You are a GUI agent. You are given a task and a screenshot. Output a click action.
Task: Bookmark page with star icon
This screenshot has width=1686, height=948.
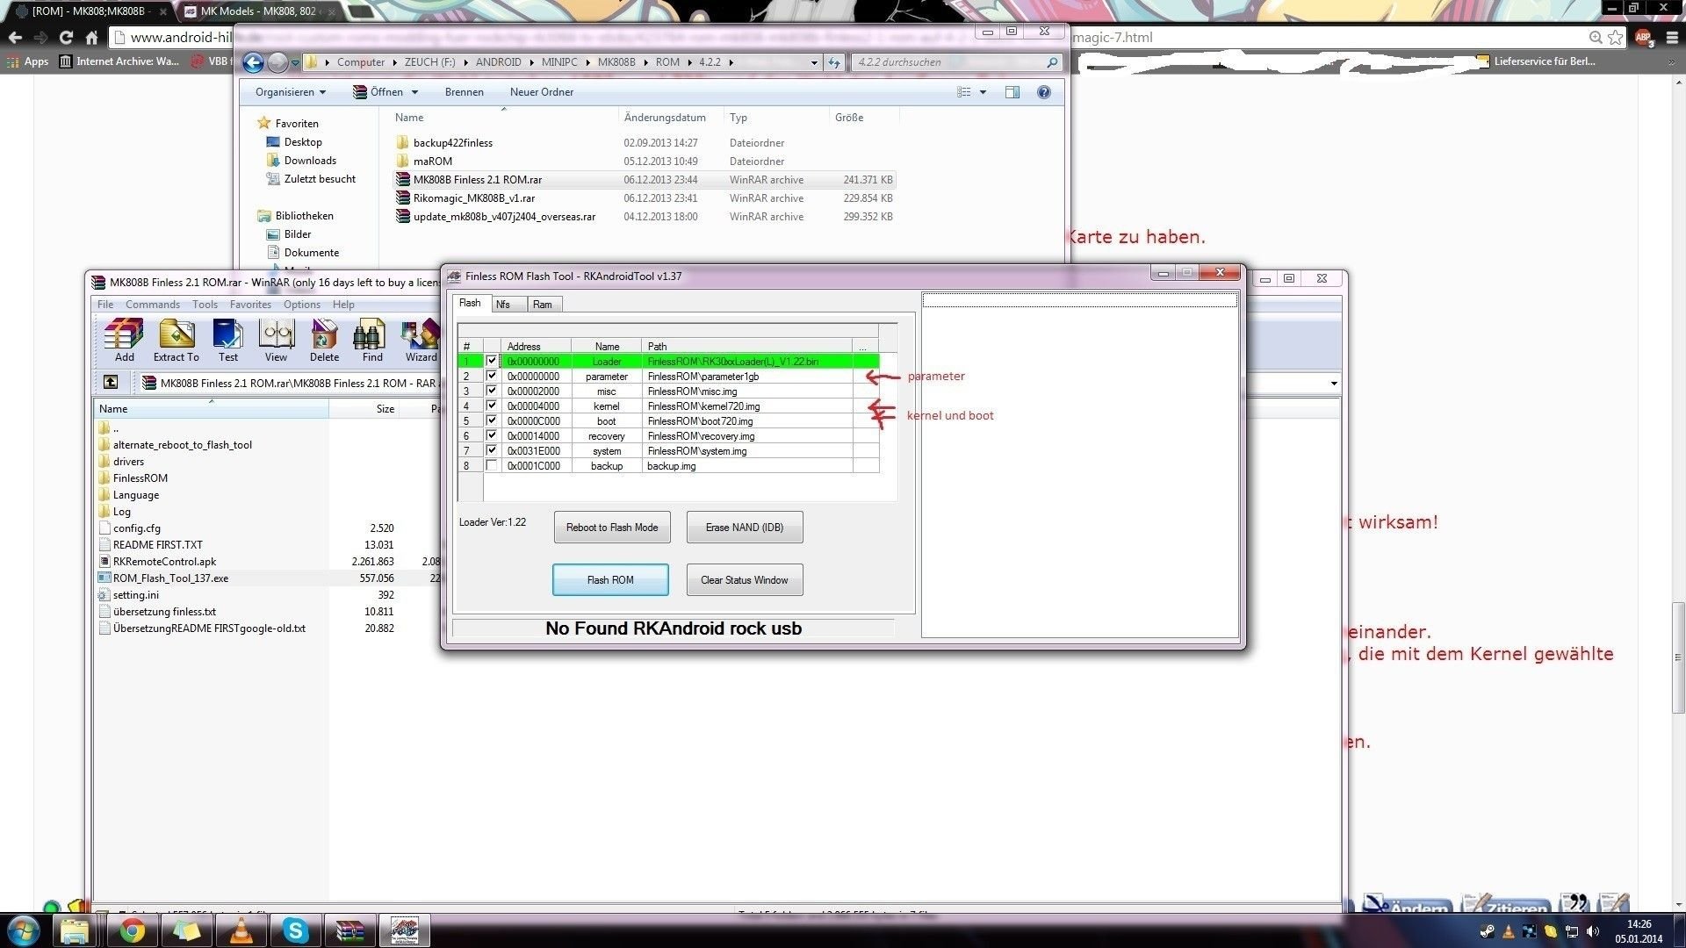pyautogui.click(x=1616, y=38)
